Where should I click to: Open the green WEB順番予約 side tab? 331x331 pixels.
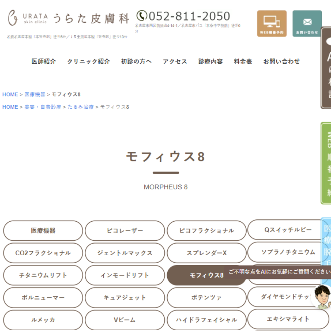pos(326,163)
